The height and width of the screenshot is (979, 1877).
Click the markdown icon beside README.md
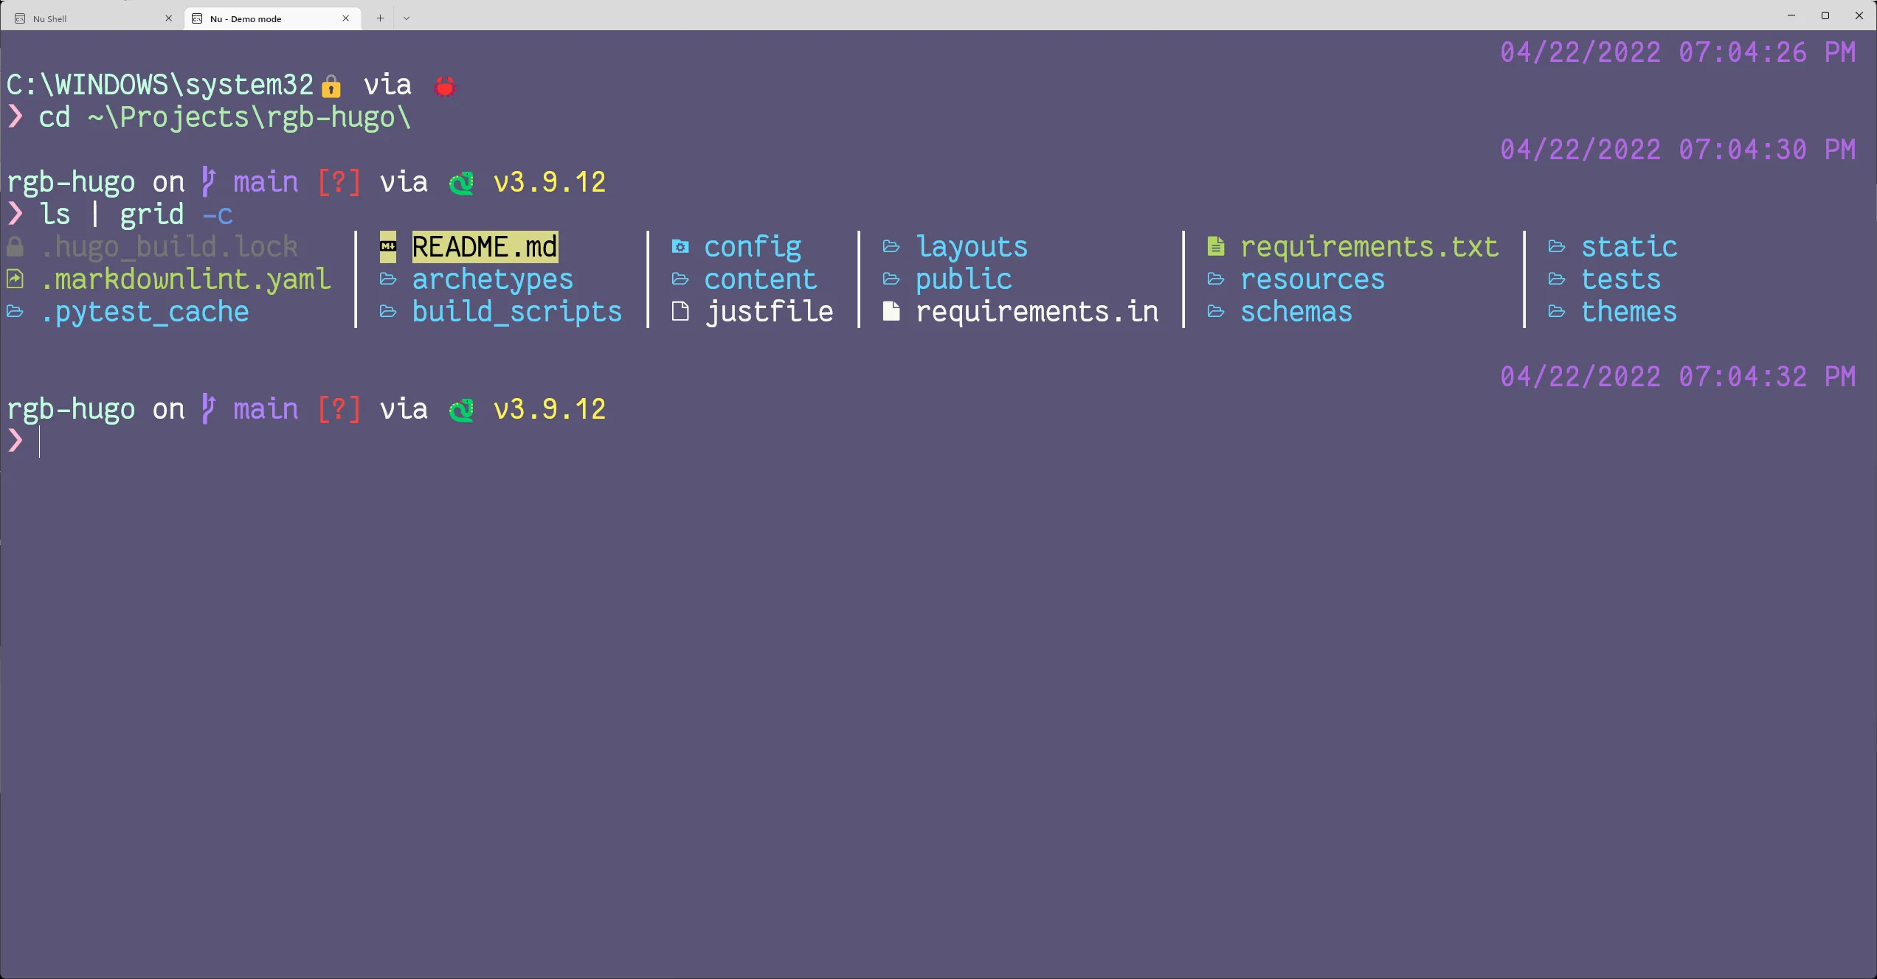(x=388, y=247)
